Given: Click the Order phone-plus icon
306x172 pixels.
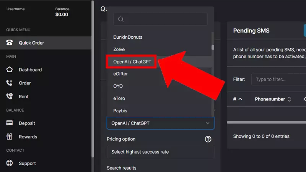Looking at the screenshot, I should click(9, 83).
